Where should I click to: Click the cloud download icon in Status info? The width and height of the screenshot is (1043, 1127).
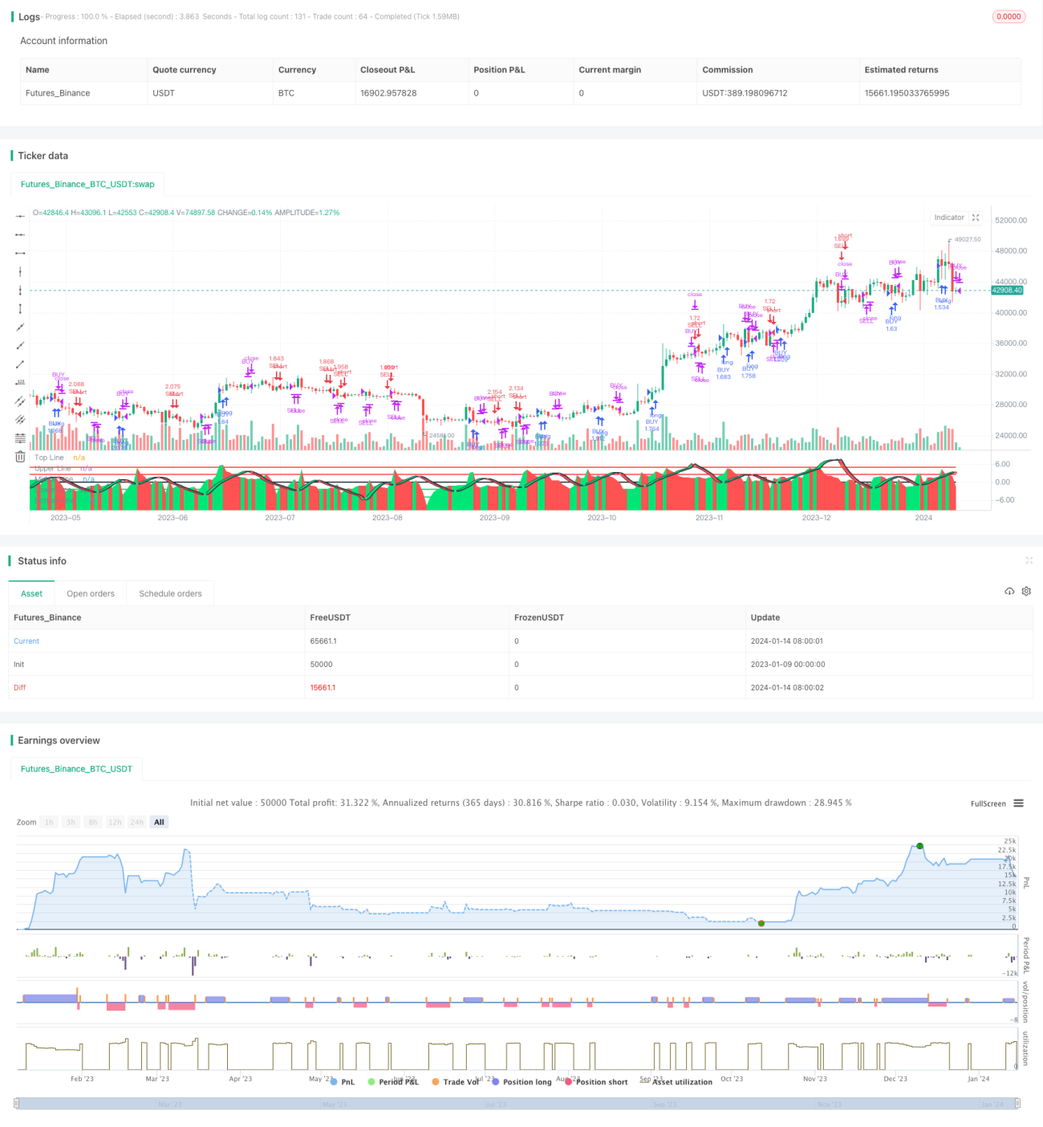pos(1009,592)
